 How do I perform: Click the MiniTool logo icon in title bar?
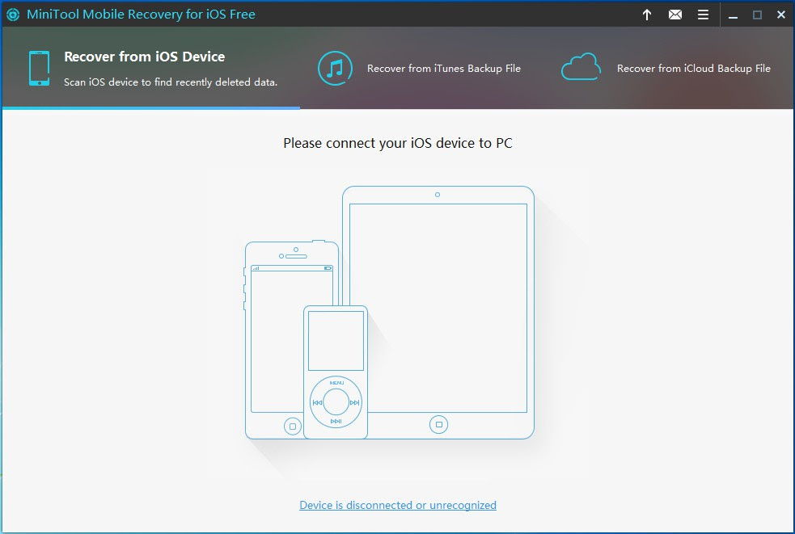click(x=13, y=15)
